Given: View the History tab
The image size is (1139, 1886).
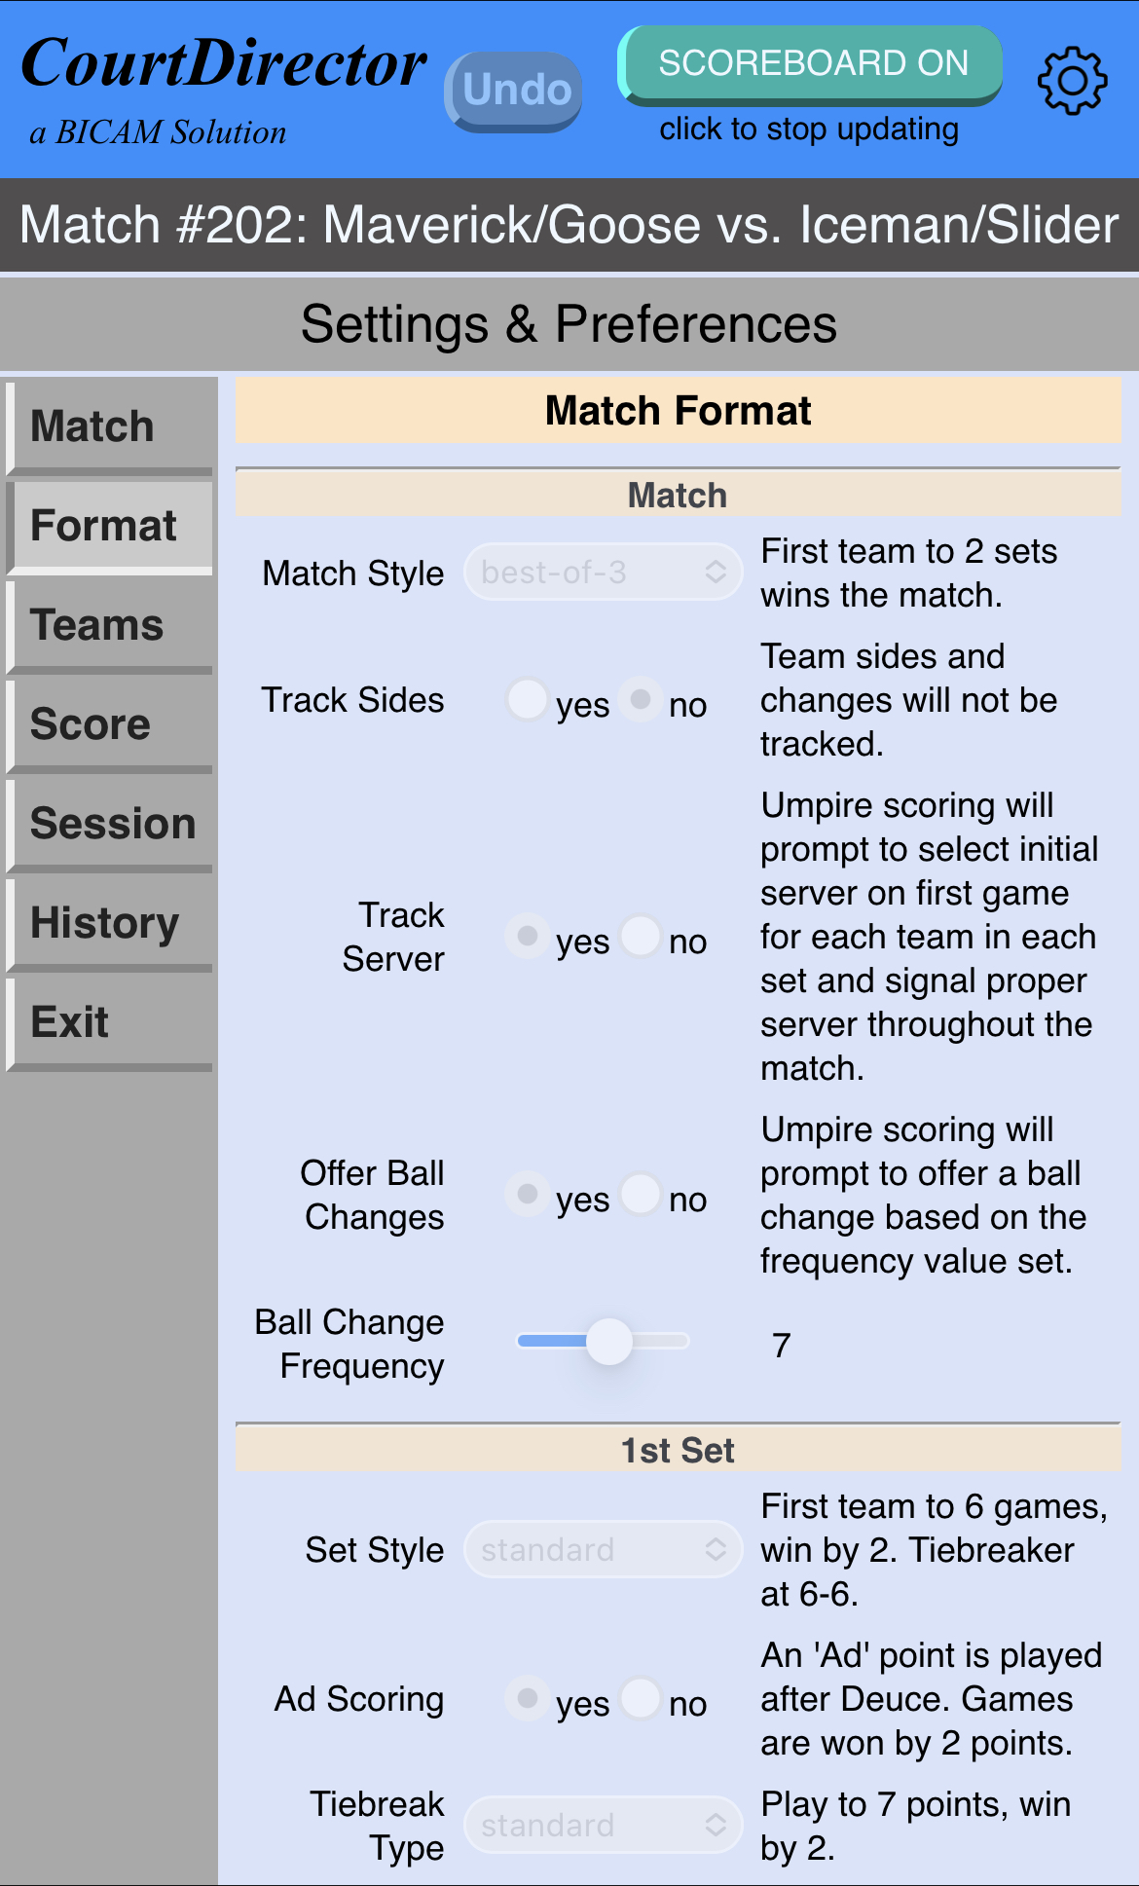Looking at the screenshot, I should (110, 923).
